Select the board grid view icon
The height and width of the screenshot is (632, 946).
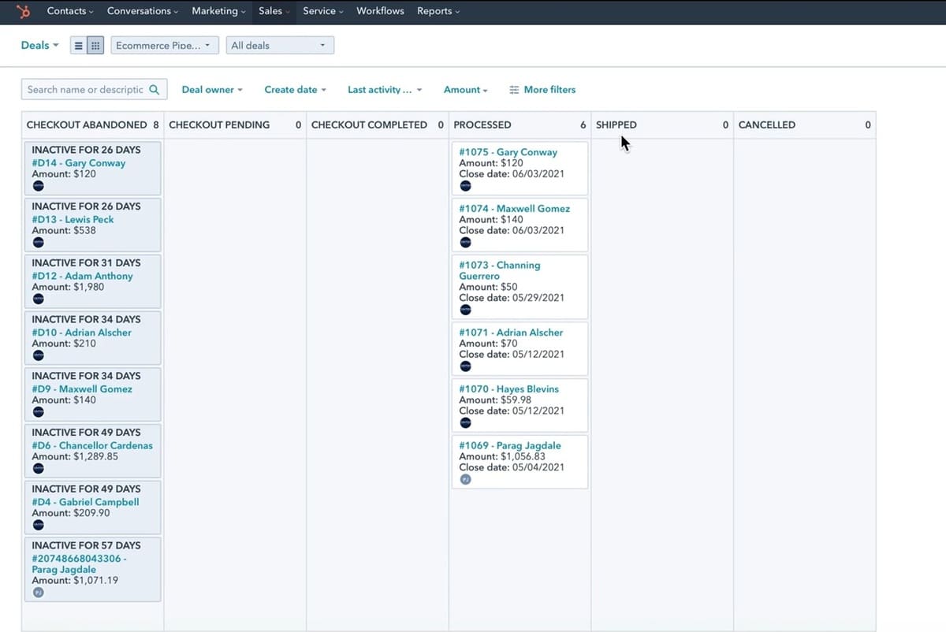coord(94,45)
